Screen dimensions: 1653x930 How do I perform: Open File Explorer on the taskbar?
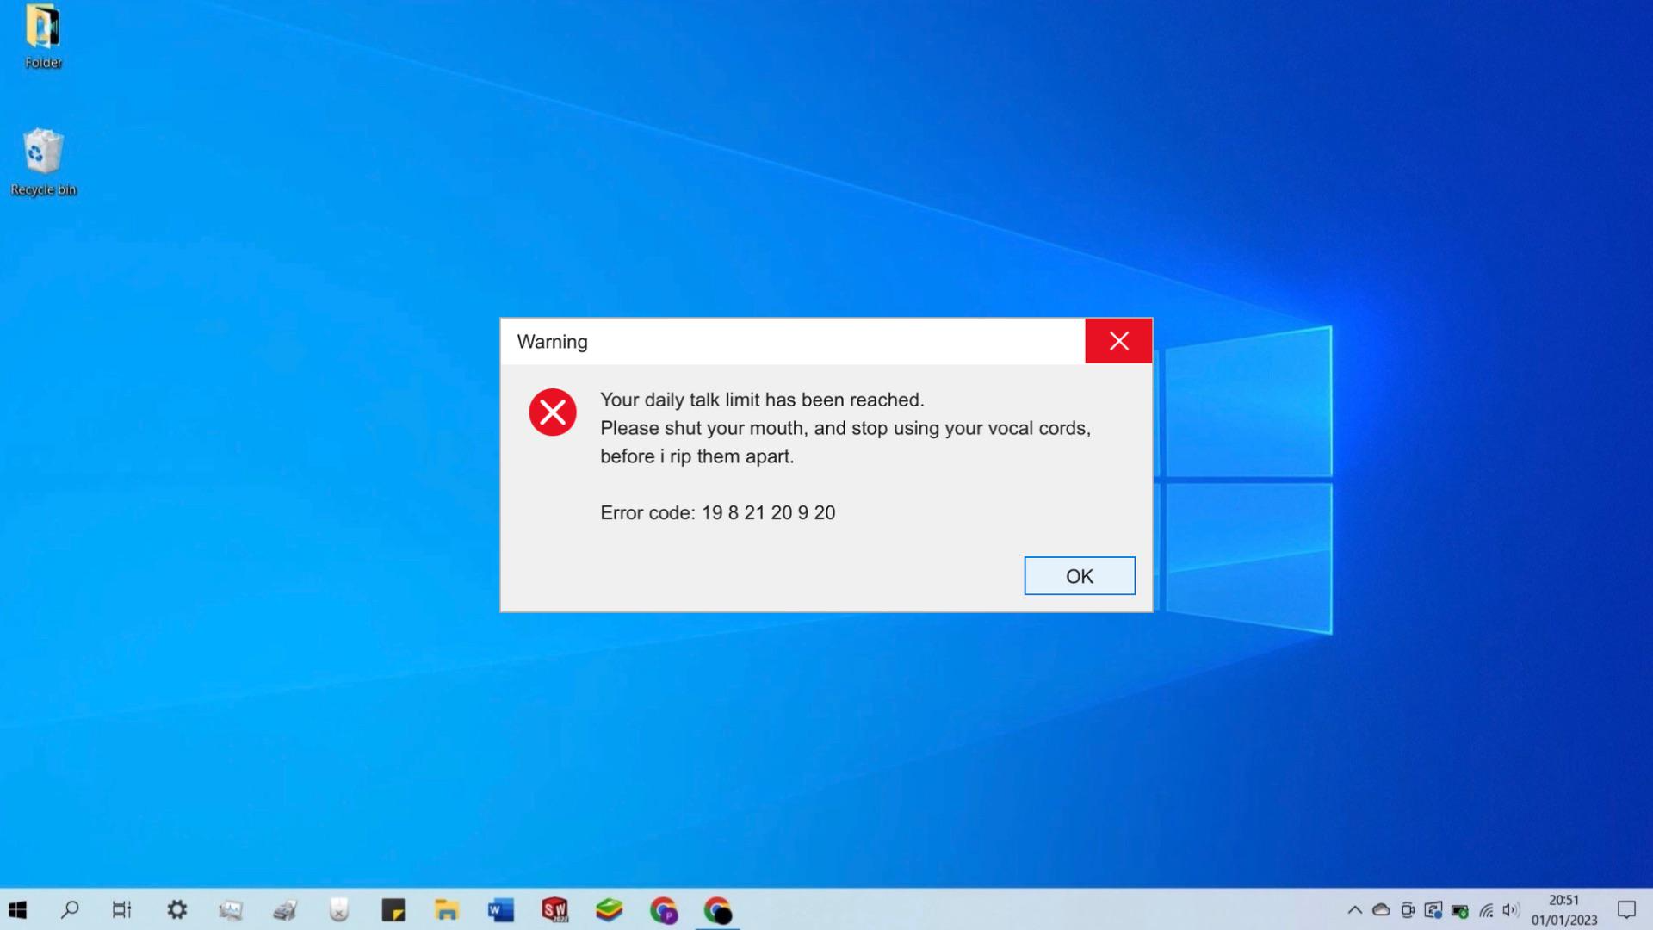pyautogui.click(x=447, y=909)
